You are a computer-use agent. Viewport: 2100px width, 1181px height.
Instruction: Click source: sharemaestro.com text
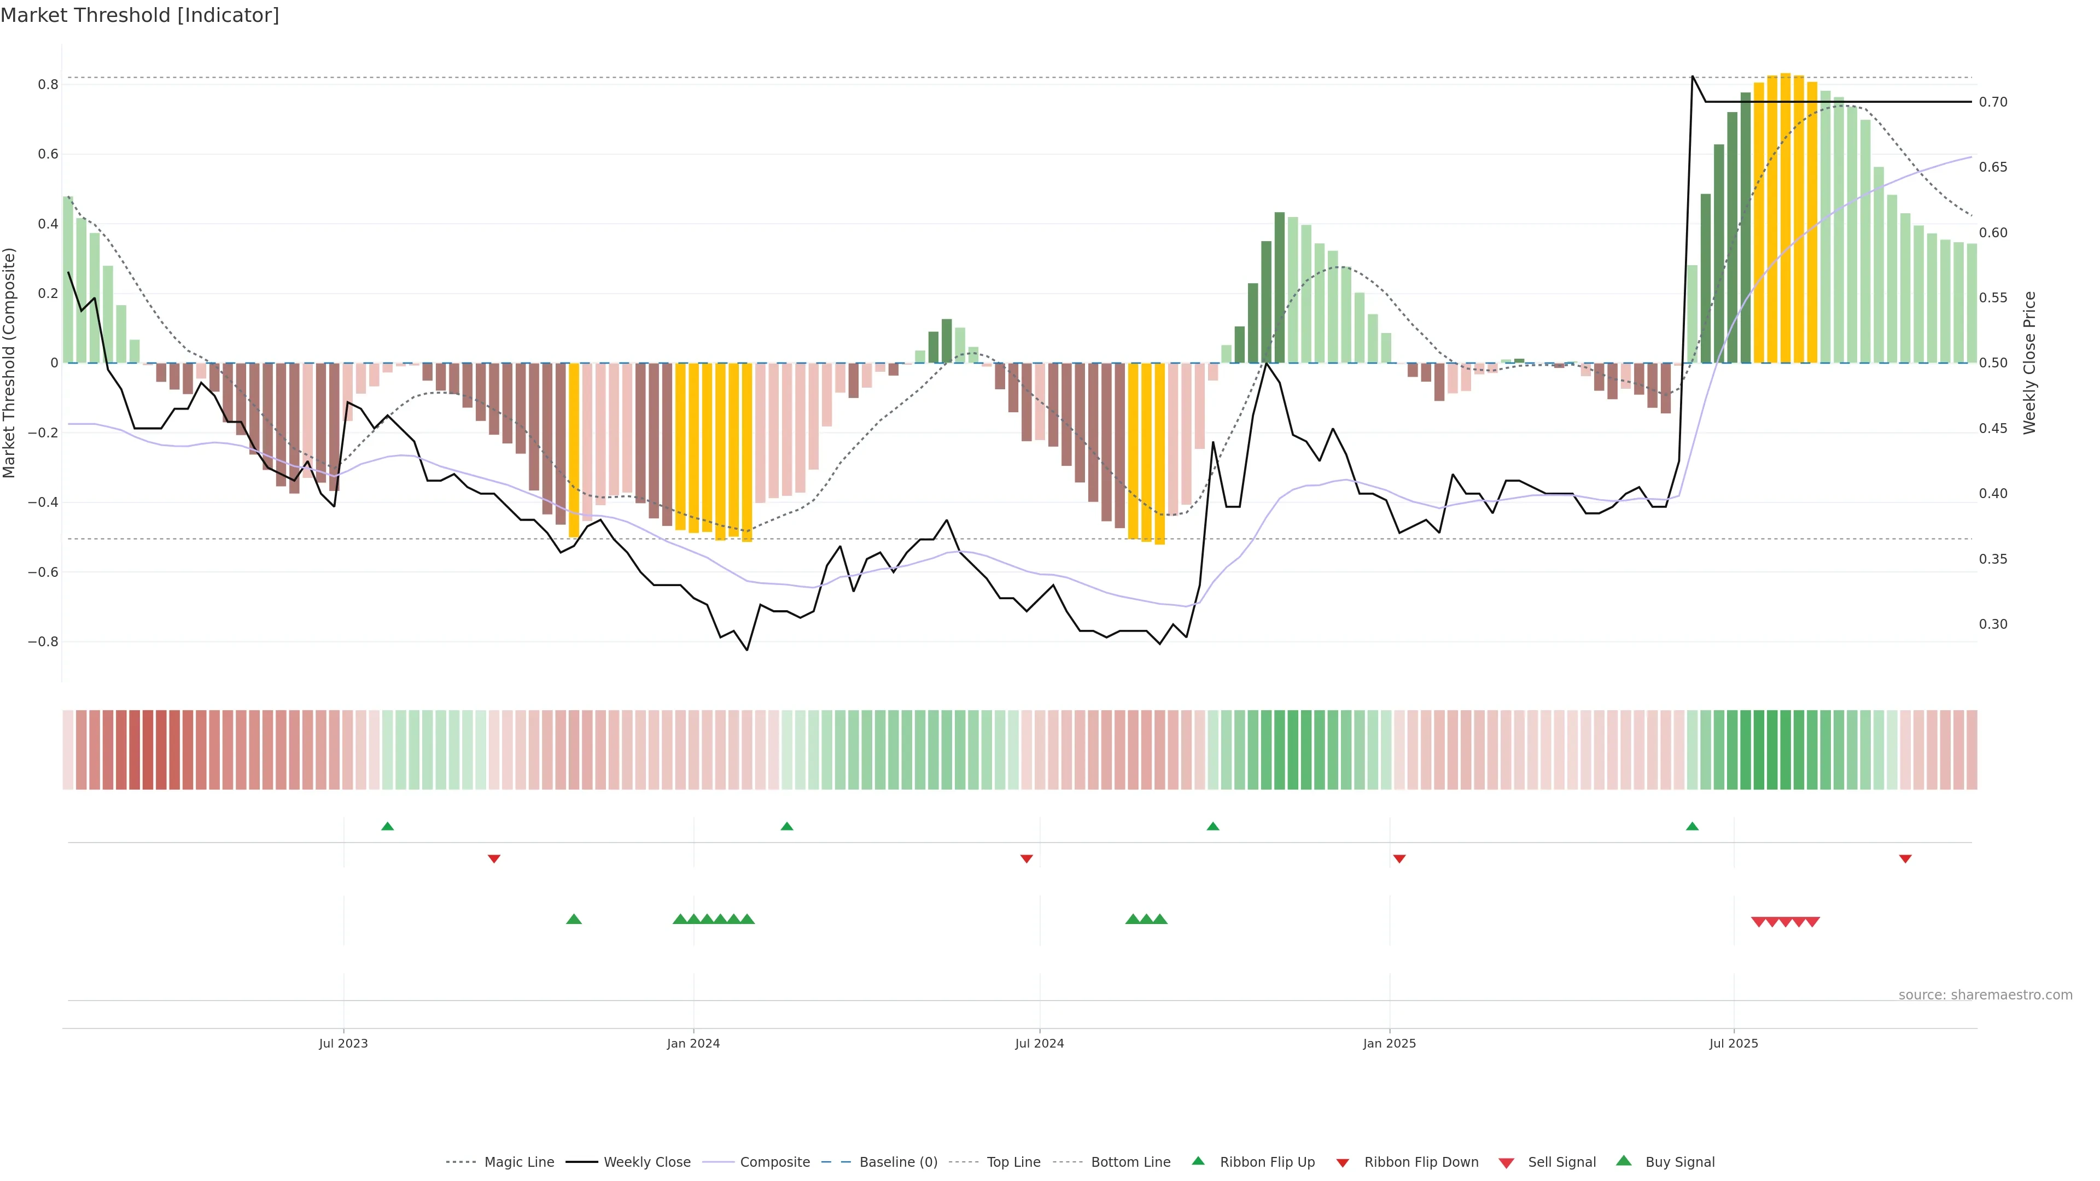(1985, 995)
